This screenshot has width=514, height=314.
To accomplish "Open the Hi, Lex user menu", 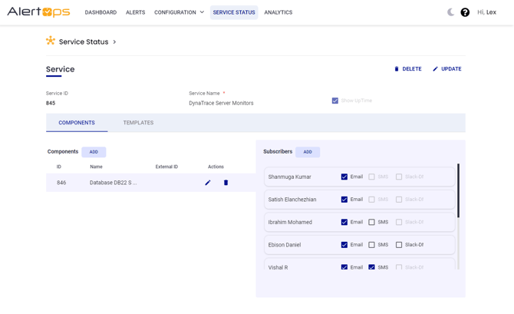I will [486, 12].
